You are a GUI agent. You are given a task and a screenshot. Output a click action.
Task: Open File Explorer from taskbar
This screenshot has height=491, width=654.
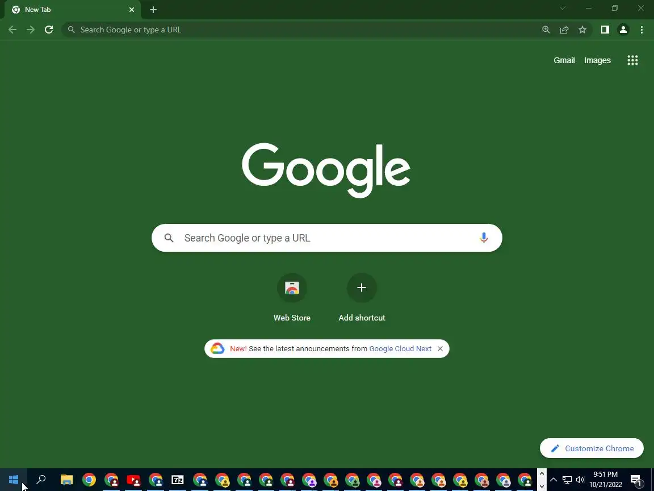[x=67, y=480]
